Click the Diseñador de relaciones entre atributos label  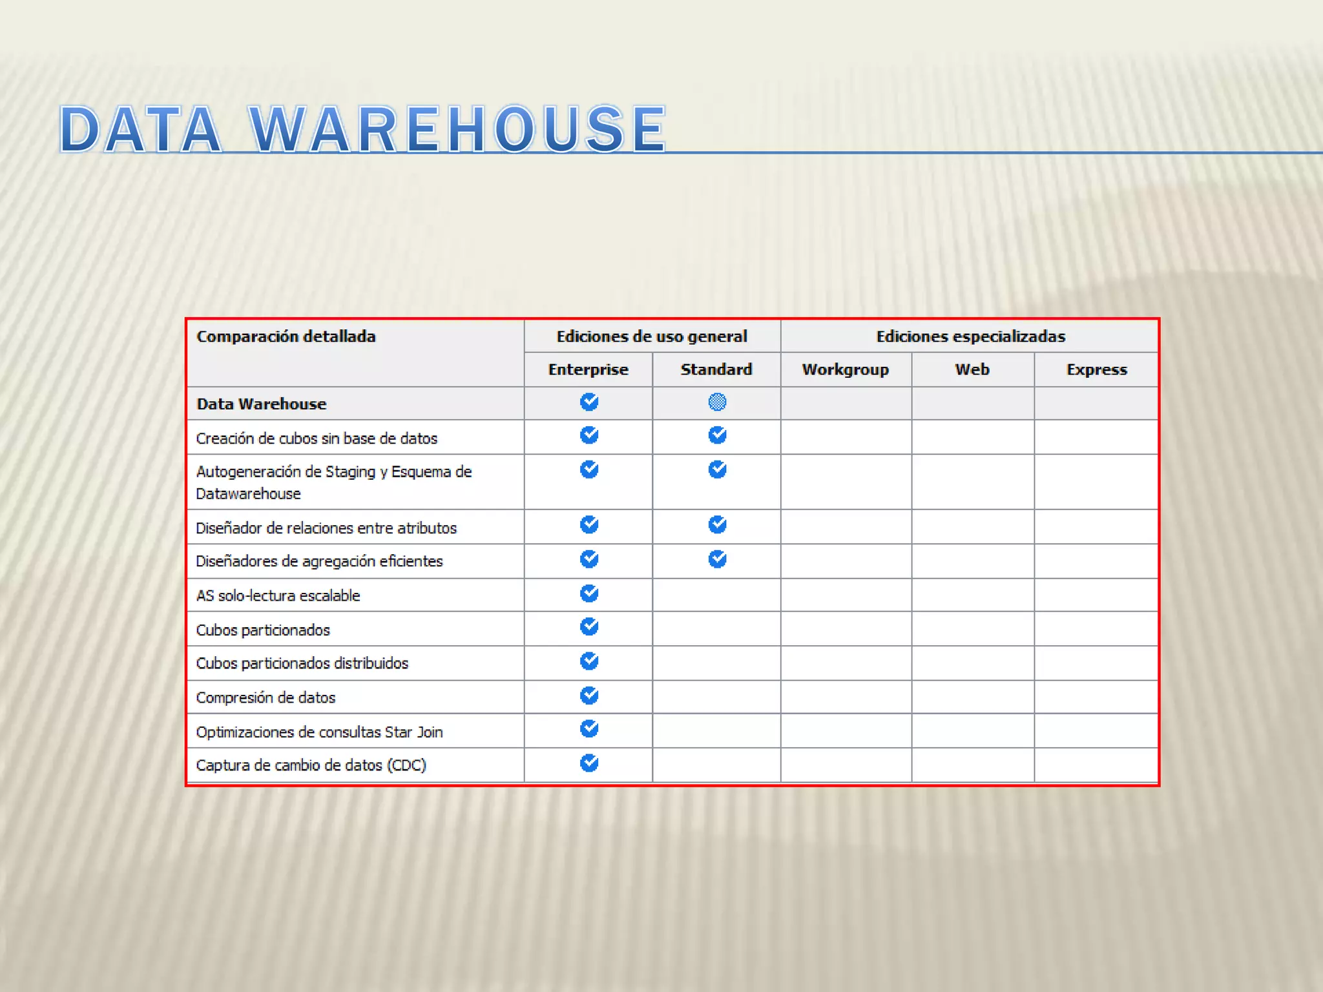[x=326, y=528]
